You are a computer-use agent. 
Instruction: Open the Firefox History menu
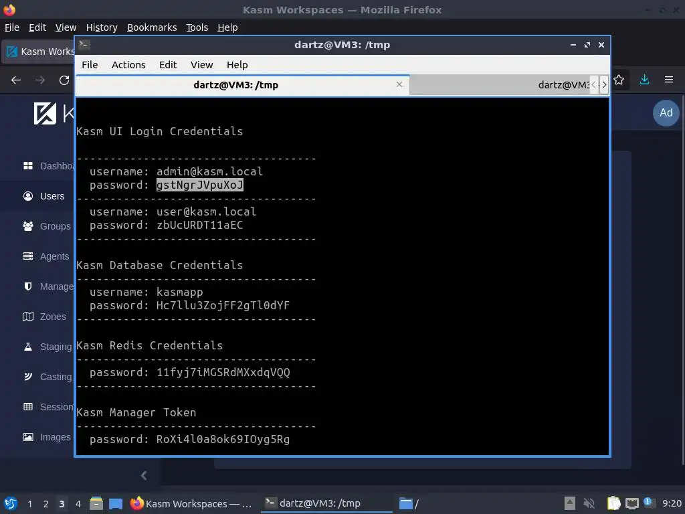click(x=102, y=27)
